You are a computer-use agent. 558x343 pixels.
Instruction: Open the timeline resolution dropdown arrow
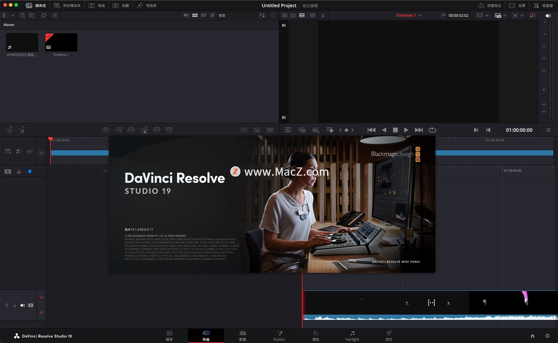coord(487,15)
